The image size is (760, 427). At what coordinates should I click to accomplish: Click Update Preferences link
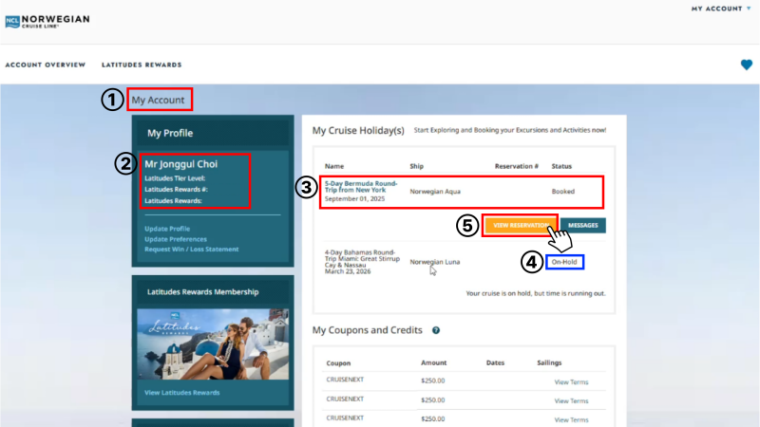click(176, 239)
